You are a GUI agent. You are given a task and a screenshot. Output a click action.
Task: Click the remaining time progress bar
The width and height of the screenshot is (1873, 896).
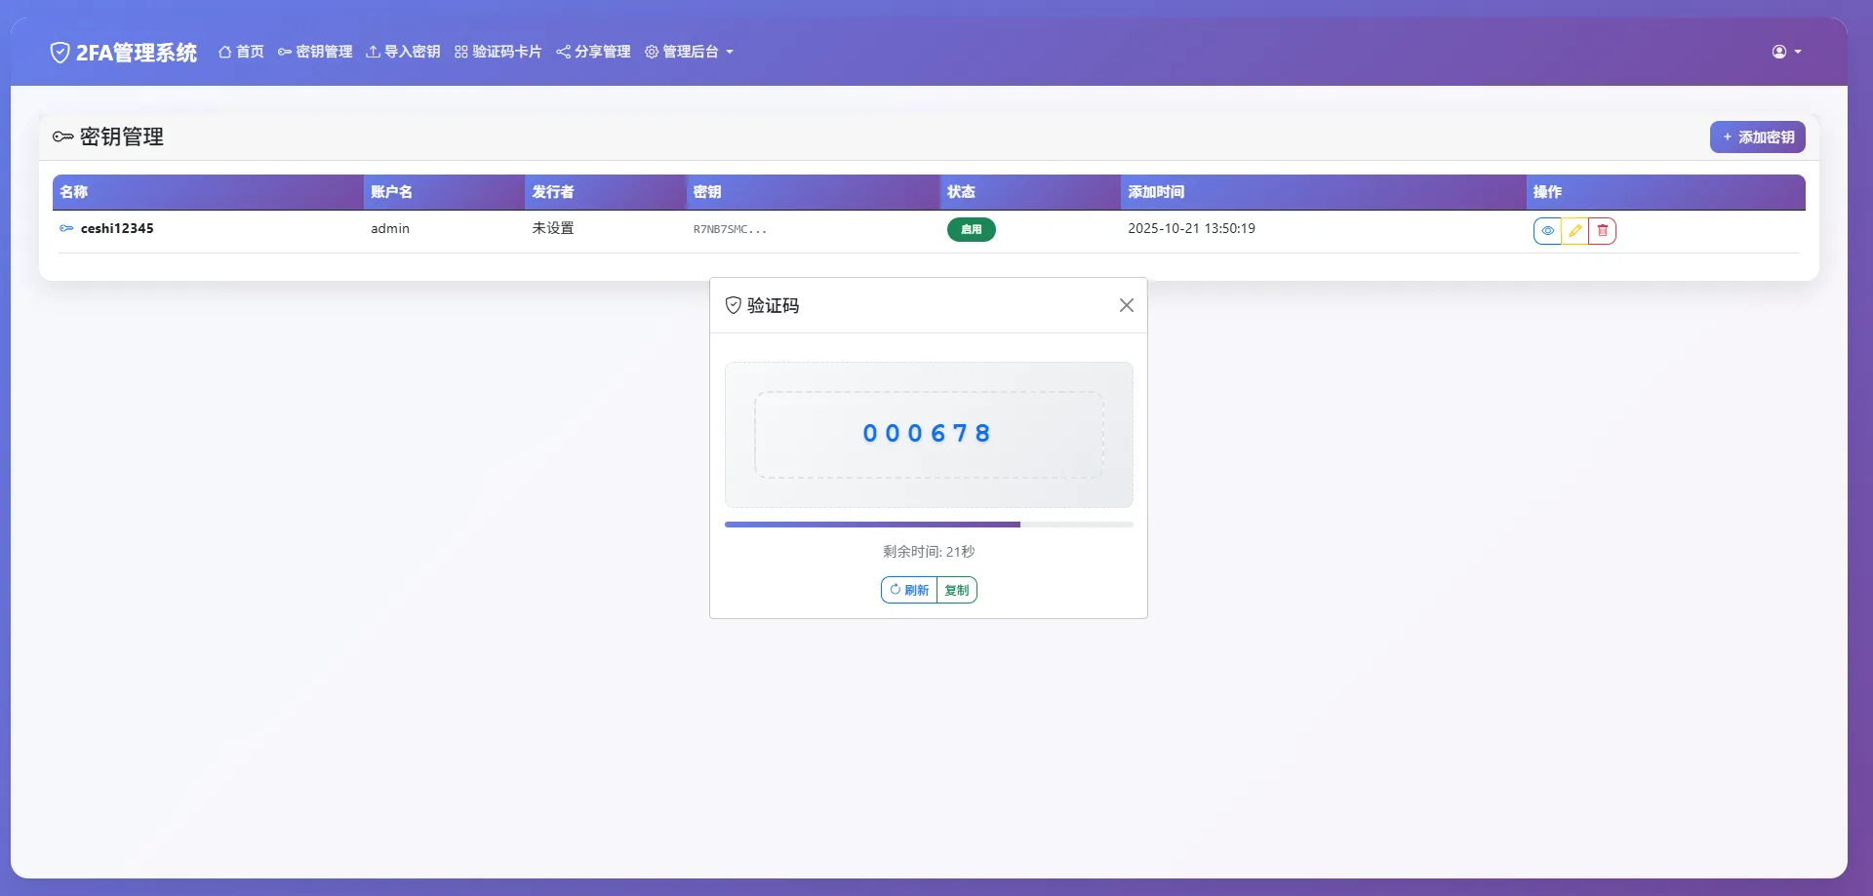929,525
